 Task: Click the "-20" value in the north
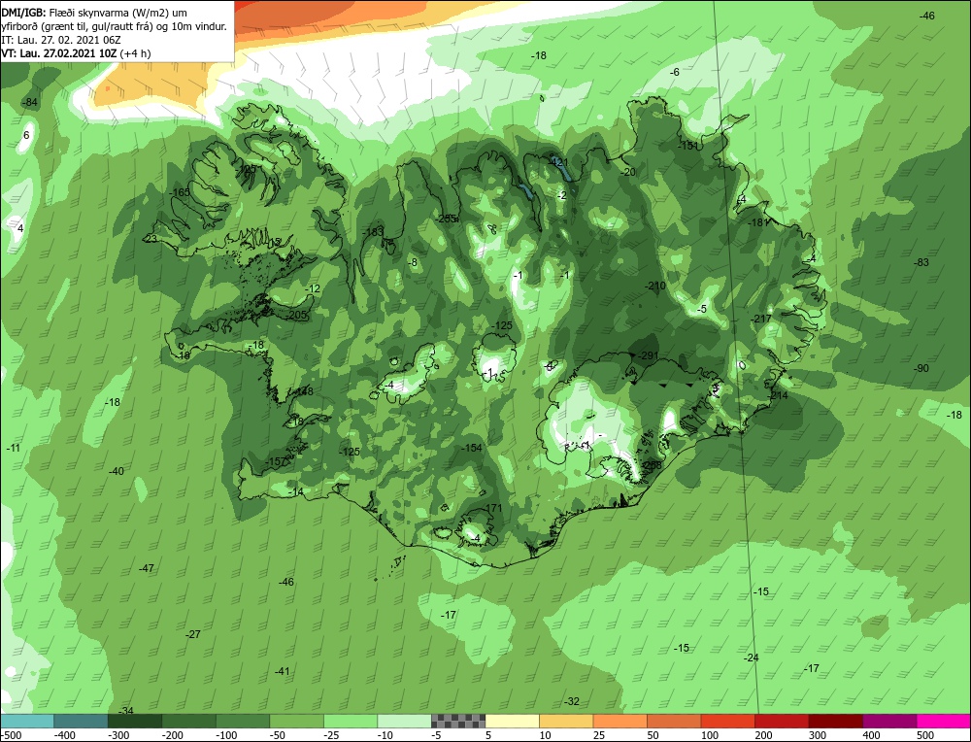point(628,172)
